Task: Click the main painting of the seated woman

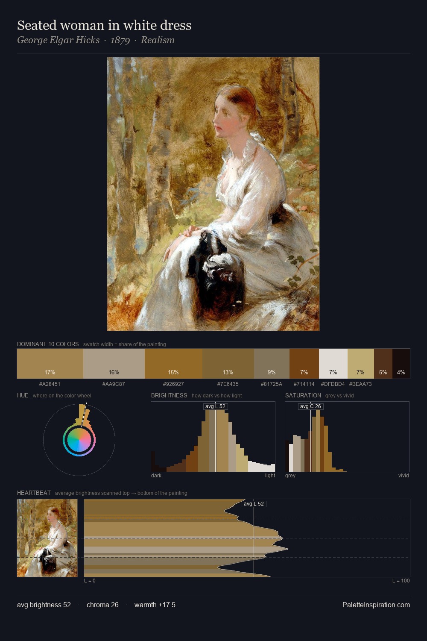Action: click(213, 194)
